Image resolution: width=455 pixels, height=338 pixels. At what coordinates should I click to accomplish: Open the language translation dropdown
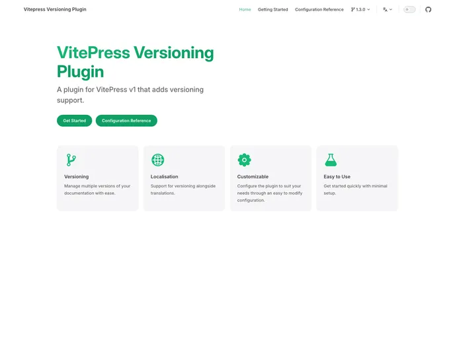coord(388,9)
